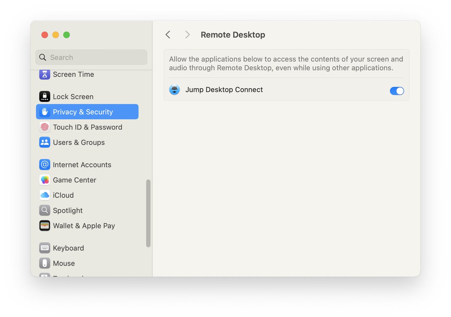Click the Internet Accounts @ icon
Viewport: 451px width, 317px height.
[x=44, y=165]
